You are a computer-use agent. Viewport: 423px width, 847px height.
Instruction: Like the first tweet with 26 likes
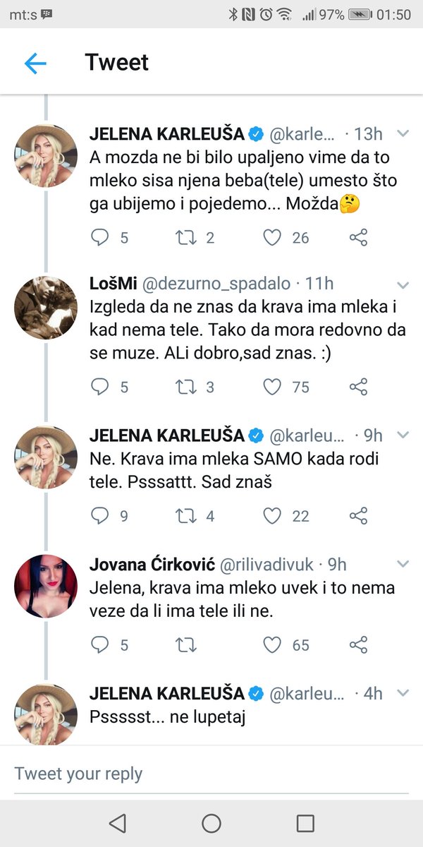point(272,238)
